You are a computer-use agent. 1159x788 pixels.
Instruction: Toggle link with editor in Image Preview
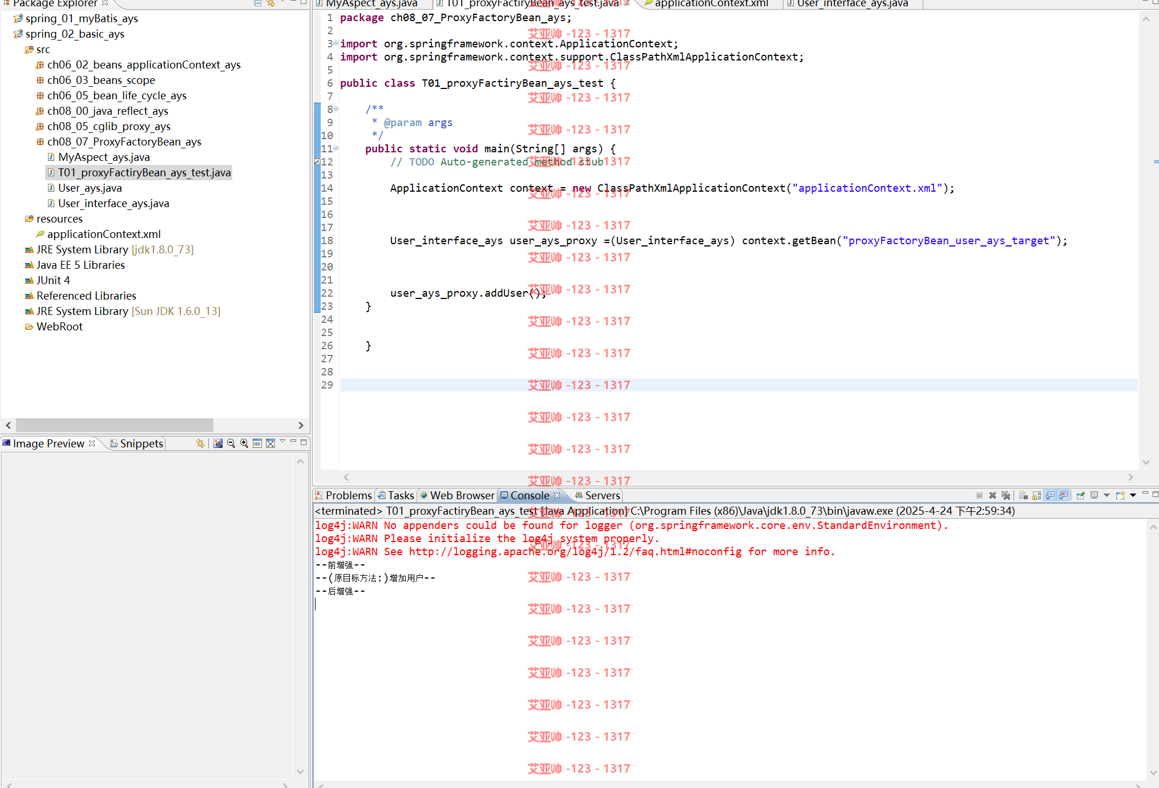point(200,443)
